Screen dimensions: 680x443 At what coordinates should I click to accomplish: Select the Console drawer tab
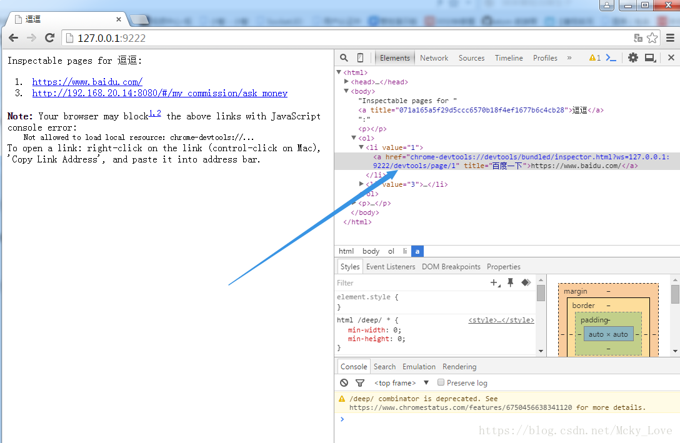click(x=354, y=367)
